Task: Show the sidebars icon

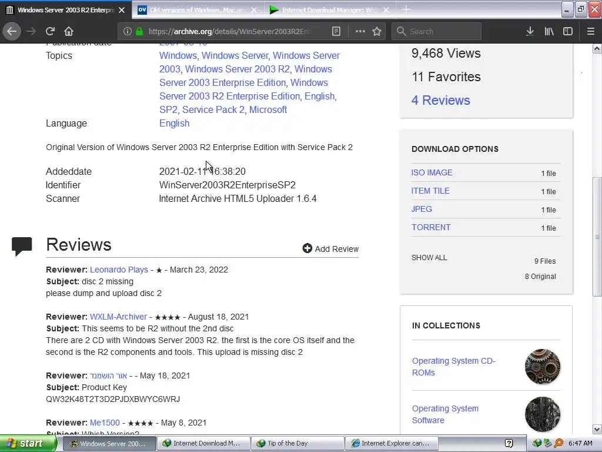Action: [568, 31]
